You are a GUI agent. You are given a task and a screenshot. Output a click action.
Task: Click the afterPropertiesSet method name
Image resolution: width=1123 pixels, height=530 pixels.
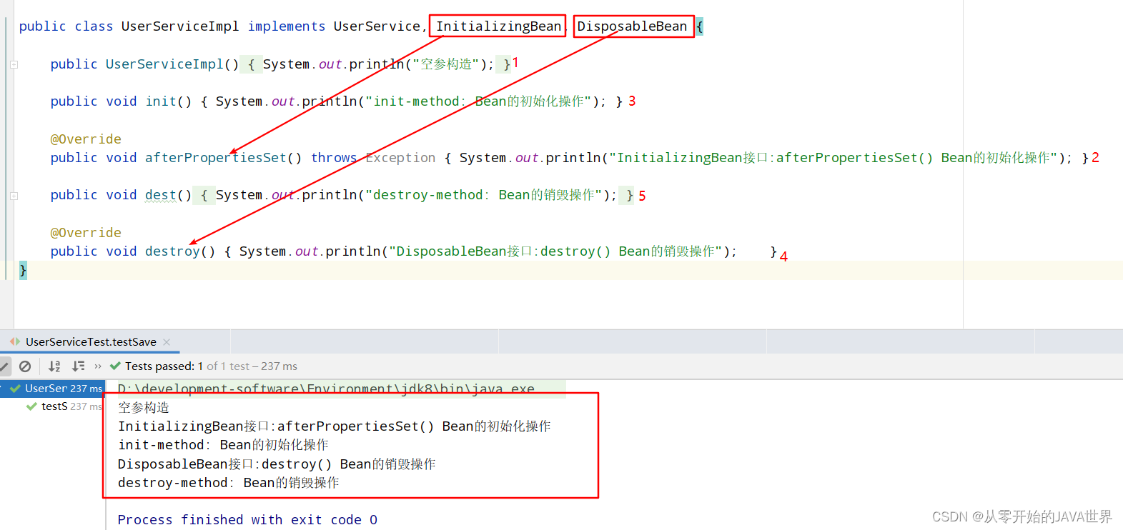[216, 158]
